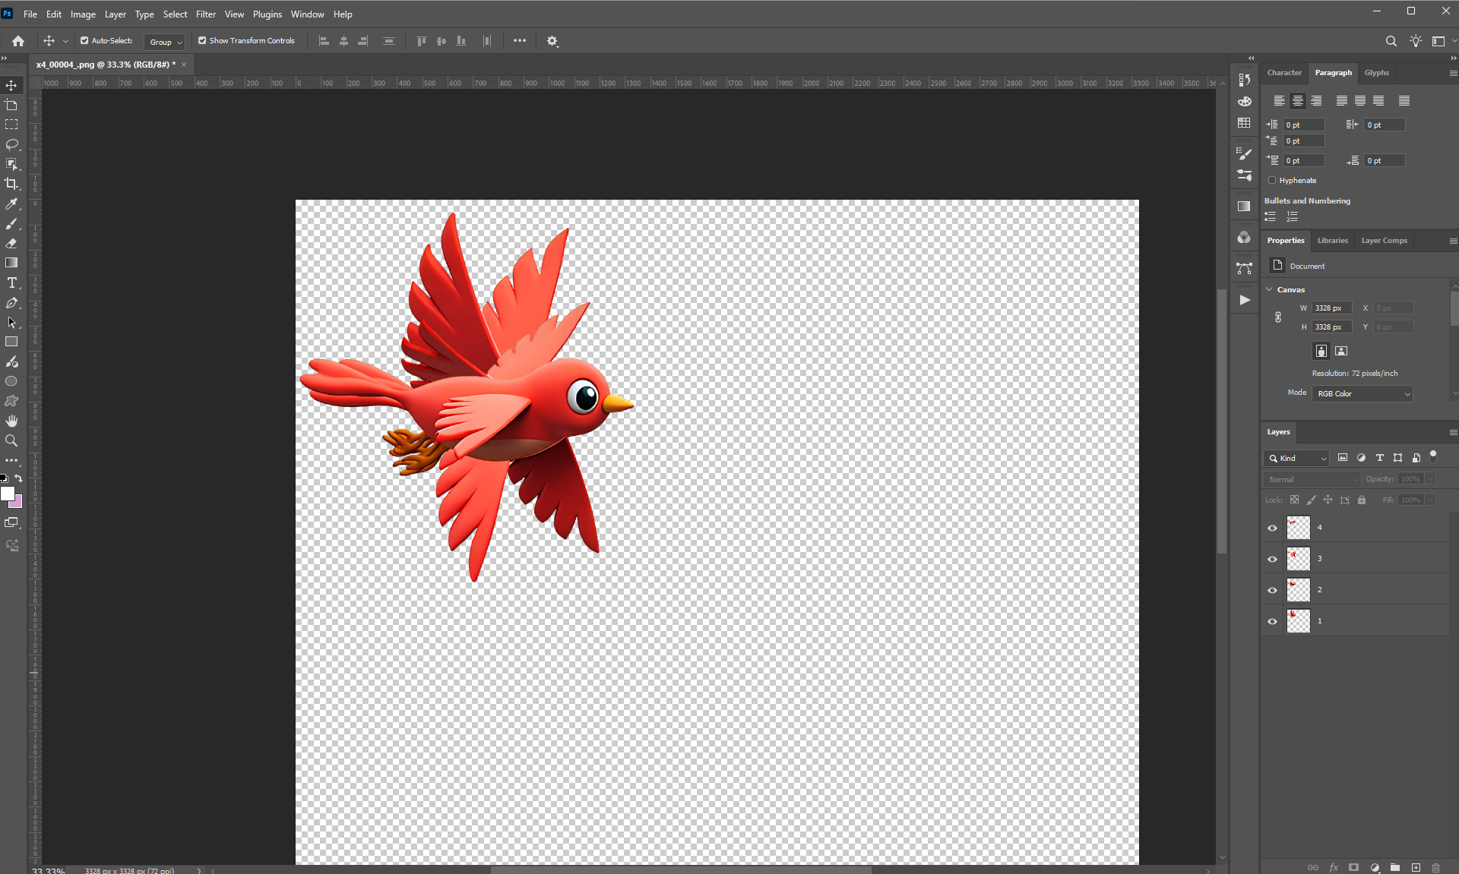Open the RGB Color mode dropdown

[1362, 393]
